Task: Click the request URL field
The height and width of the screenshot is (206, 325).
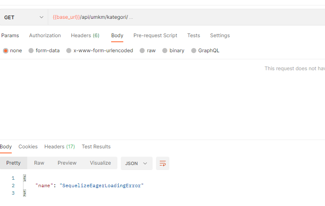Action: [186, 18]
